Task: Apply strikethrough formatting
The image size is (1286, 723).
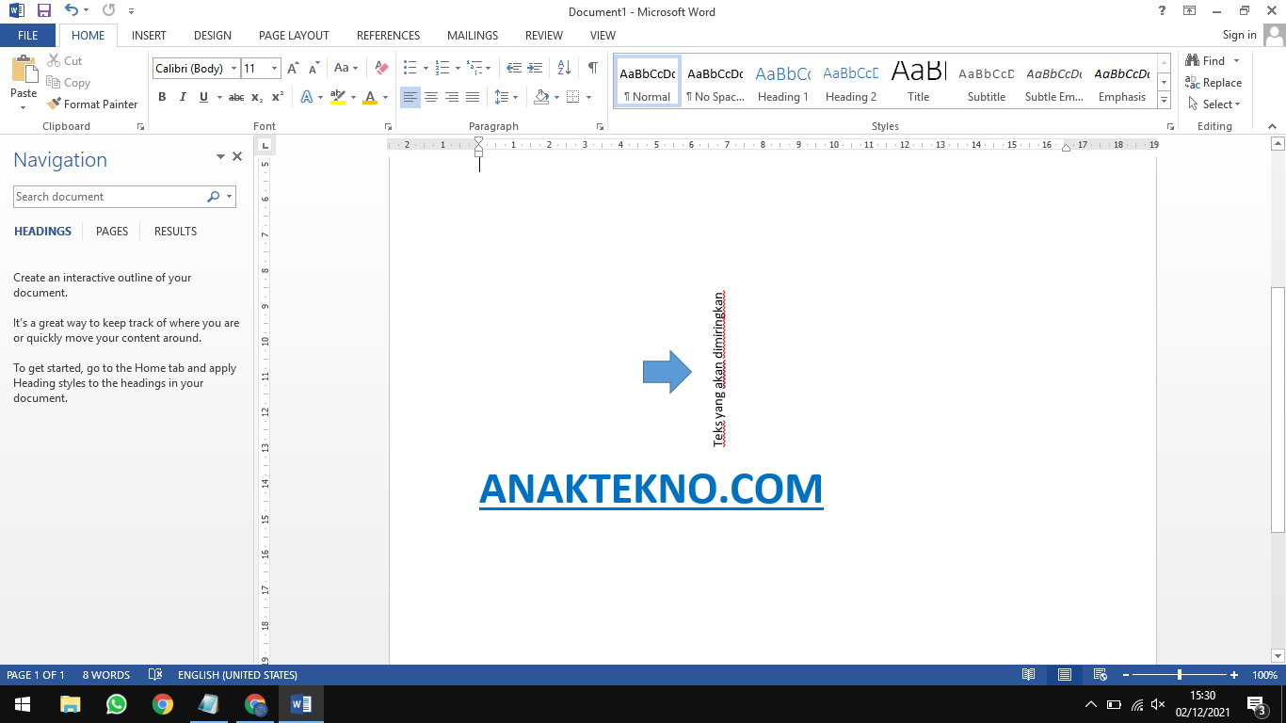Action: point(236,97)
